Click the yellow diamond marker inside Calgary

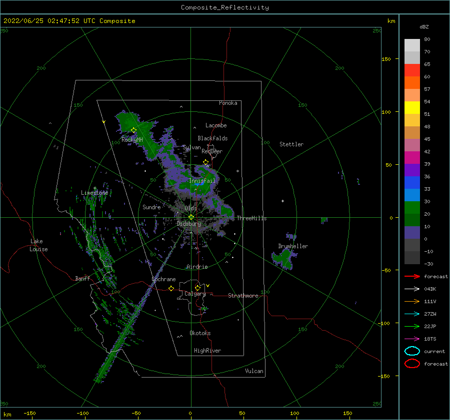point(197,288)
